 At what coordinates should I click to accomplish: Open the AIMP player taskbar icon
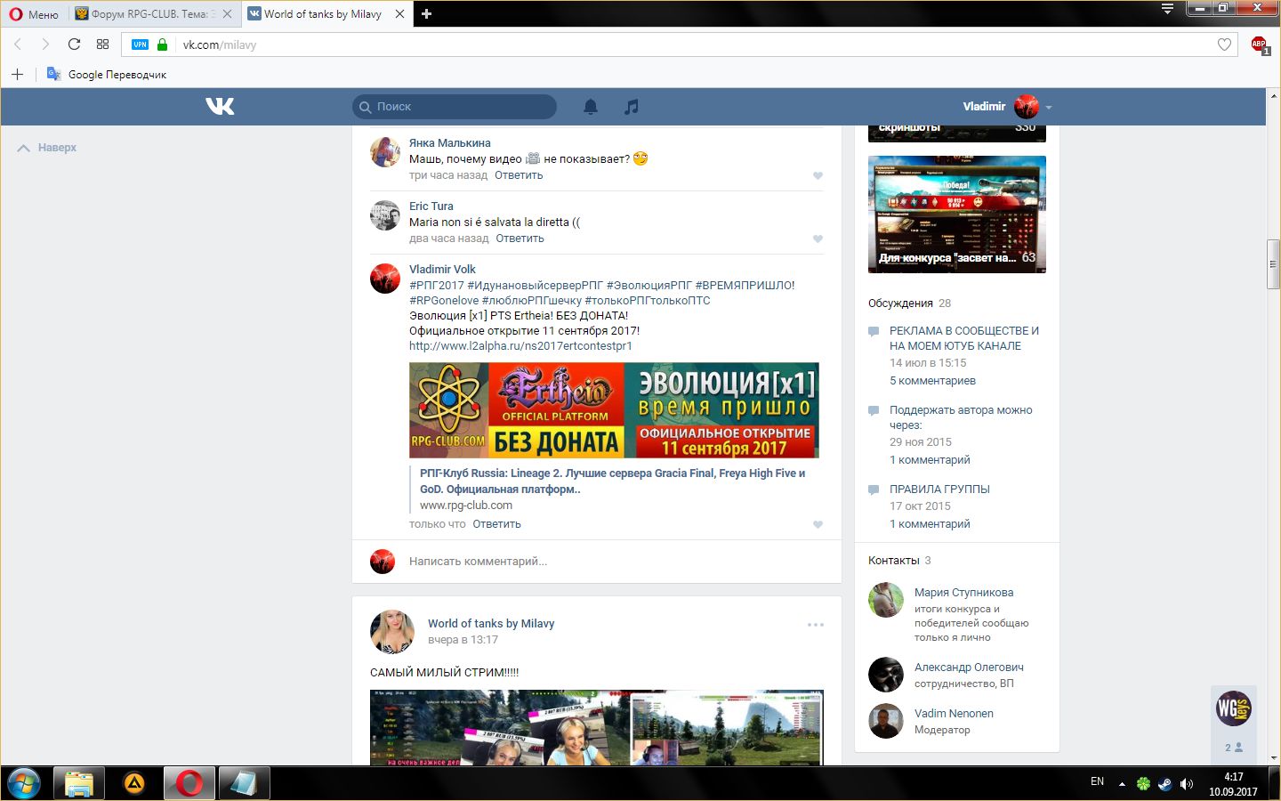(134, 783)
